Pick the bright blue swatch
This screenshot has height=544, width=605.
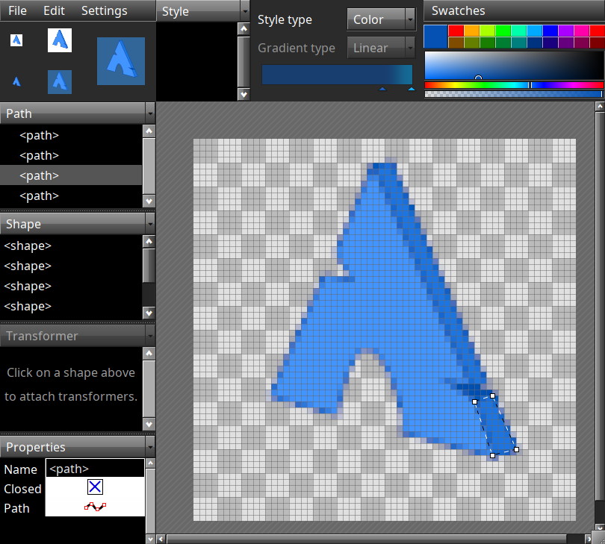(550, 31)
